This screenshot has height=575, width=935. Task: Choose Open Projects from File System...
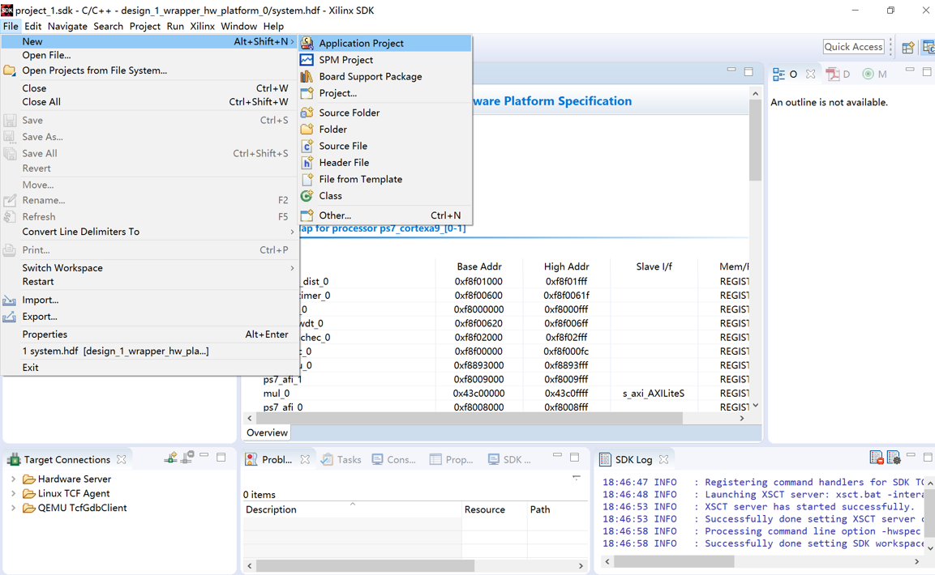149,70
